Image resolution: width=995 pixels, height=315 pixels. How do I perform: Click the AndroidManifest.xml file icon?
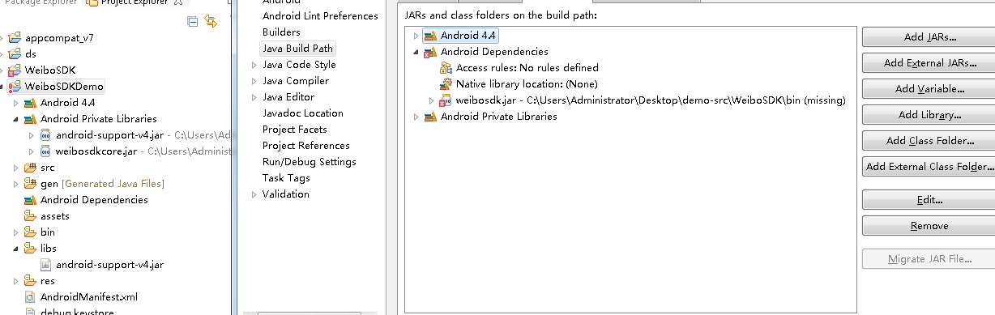pos(30,297)
